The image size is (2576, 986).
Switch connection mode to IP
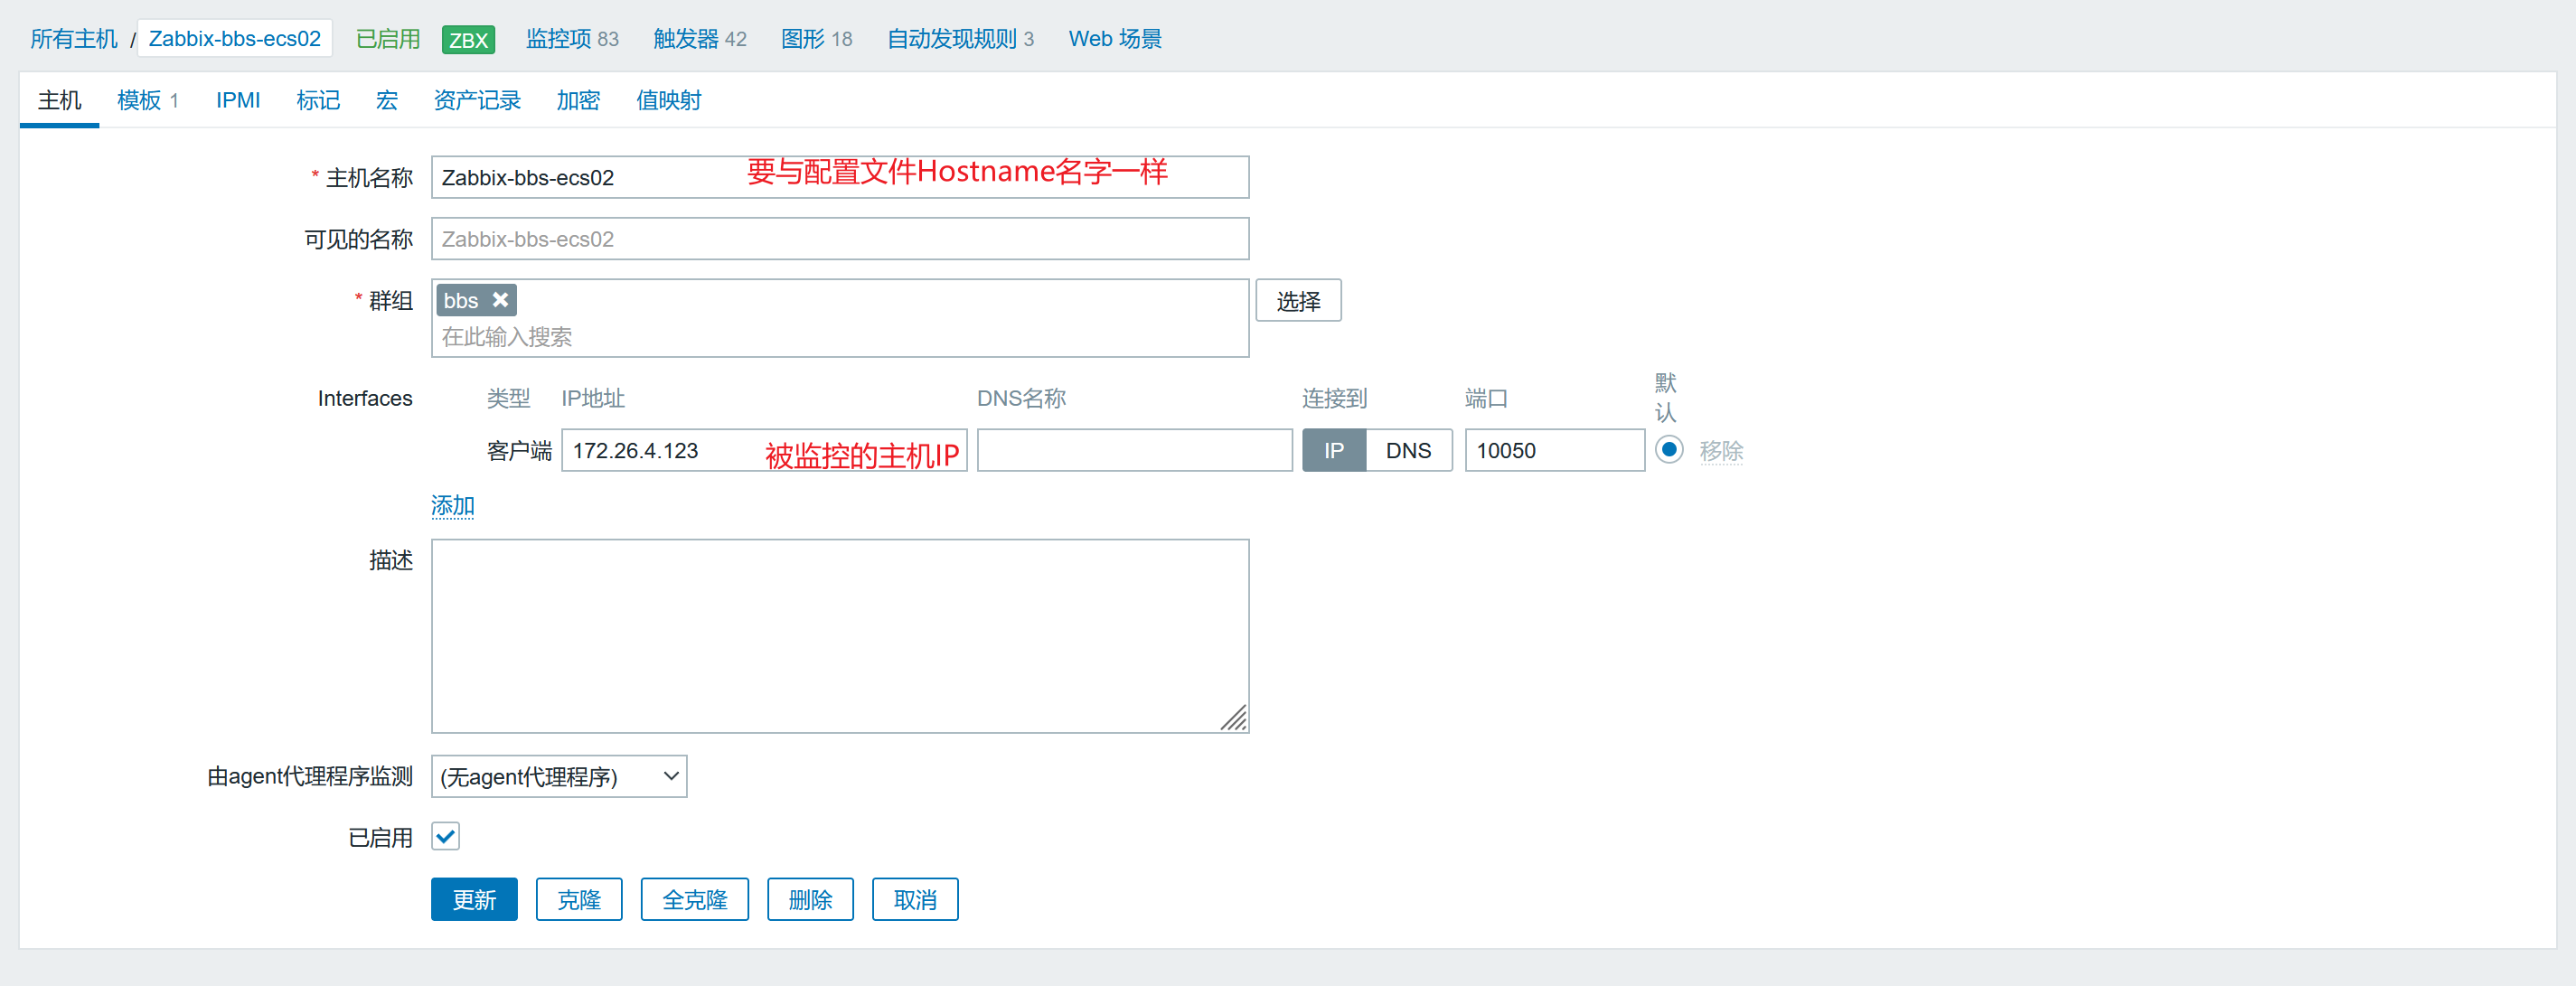[x=1333, y=451]
